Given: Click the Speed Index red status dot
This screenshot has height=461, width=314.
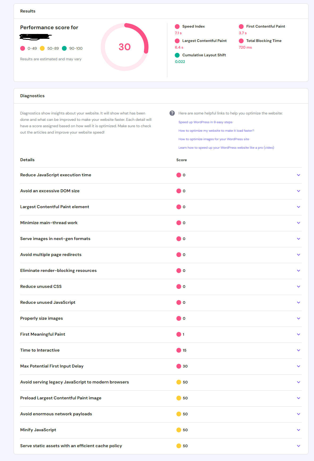Looking at the screenshot, I should [x=177, y=27].
